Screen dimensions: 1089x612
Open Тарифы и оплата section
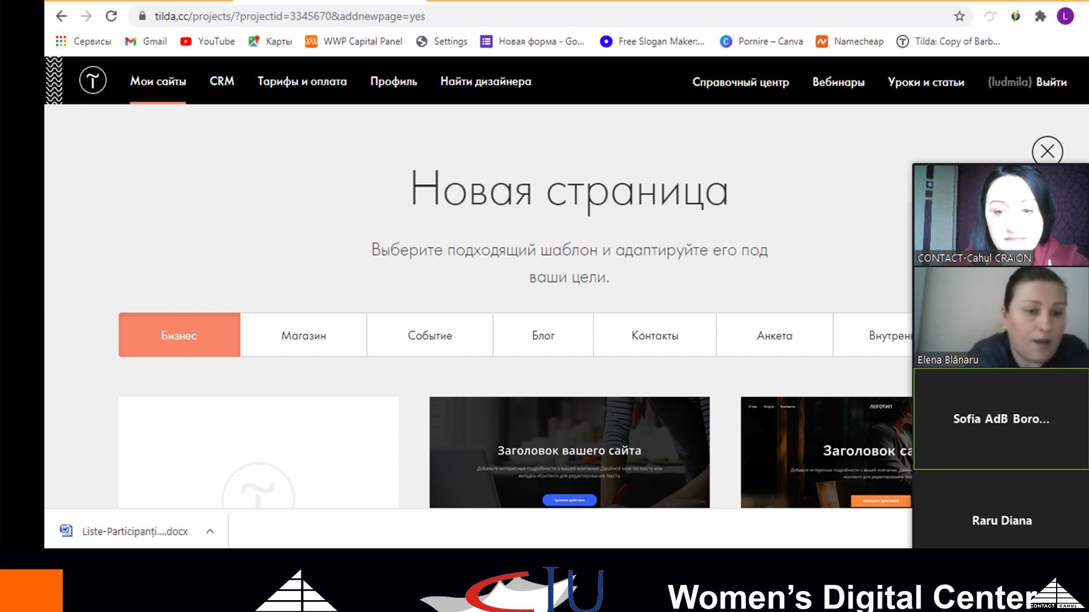[x=302, y=81]
